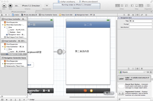Show the File inspector
Image resolution: width=153 pixels, height=101 pixels.
(124, 15)
